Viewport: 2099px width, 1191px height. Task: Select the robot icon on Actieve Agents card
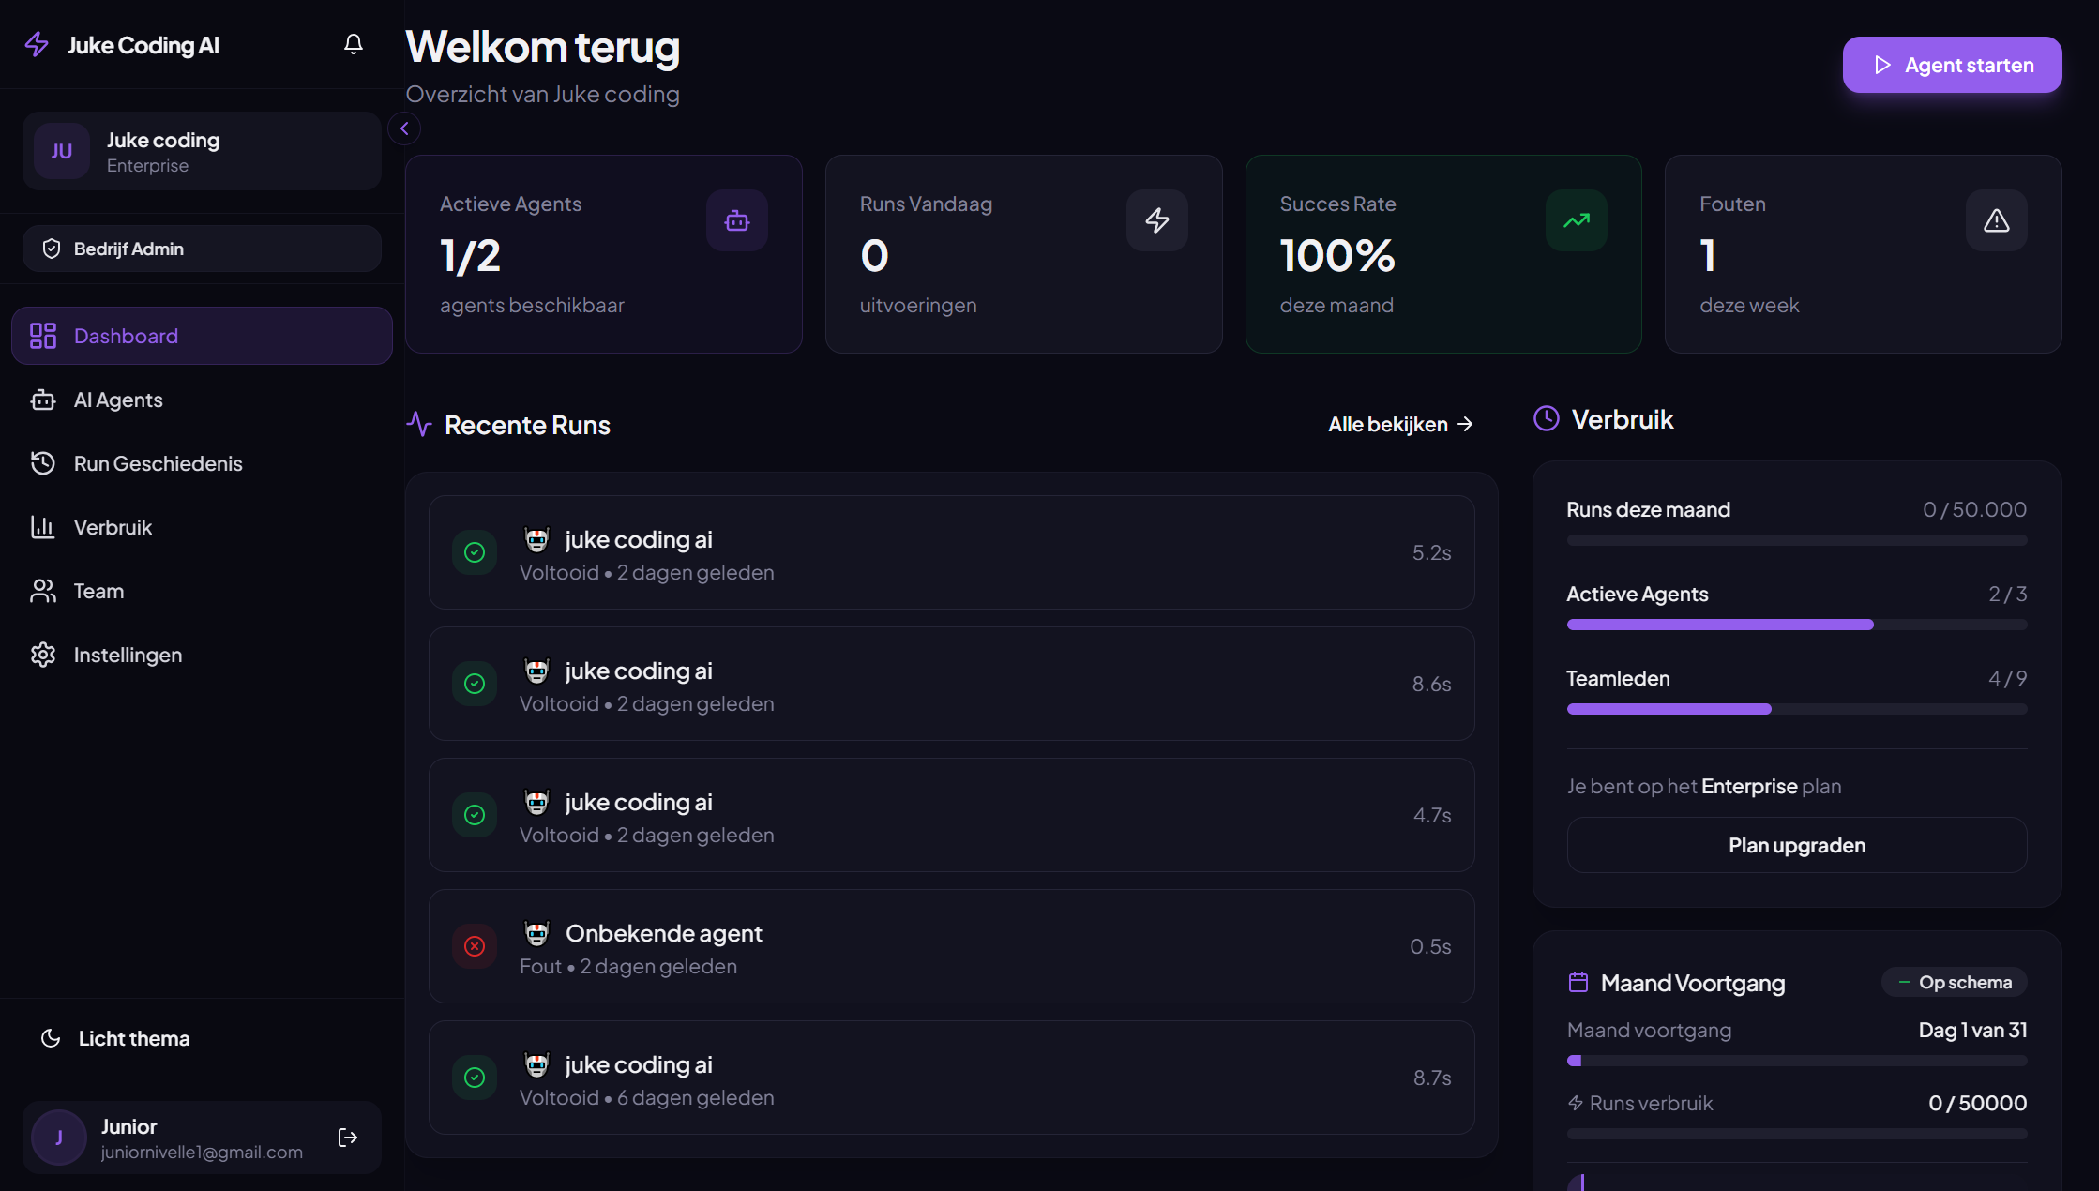(737, 219)
